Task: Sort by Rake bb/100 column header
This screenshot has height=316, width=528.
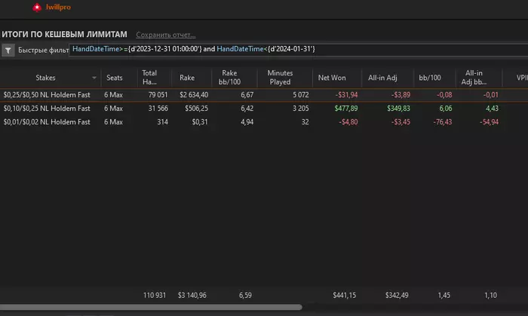Action: click(x=229, y=77)
